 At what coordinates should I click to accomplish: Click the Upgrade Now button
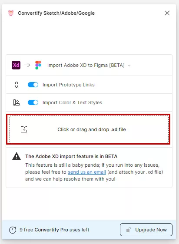(146, 230)
